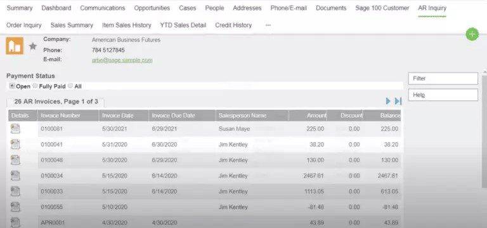The width and height of the screenshot is (487, 228).
Task: Click invoice number 0100034
Action: coord(51,176)
